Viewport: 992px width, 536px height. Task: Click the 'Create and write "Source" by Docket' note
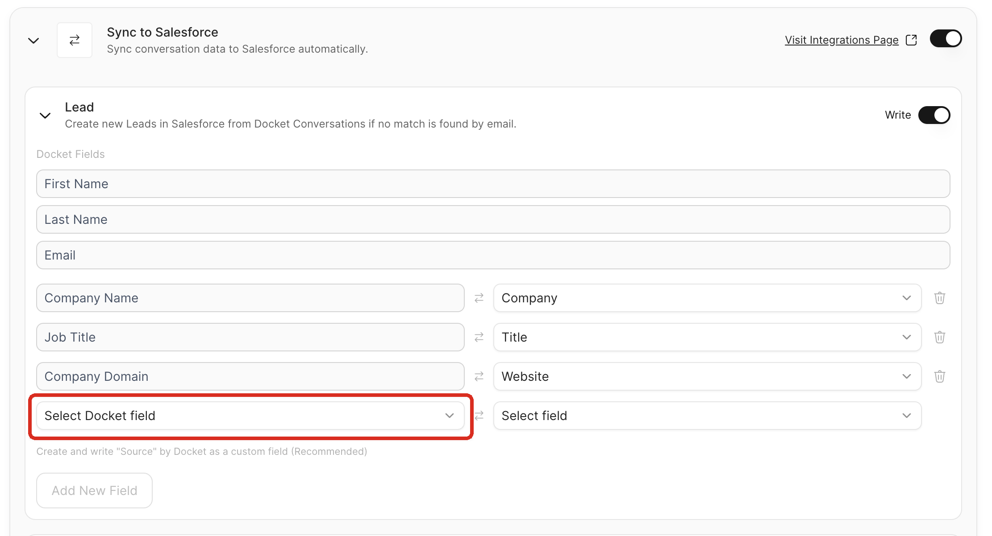point(202,452)
